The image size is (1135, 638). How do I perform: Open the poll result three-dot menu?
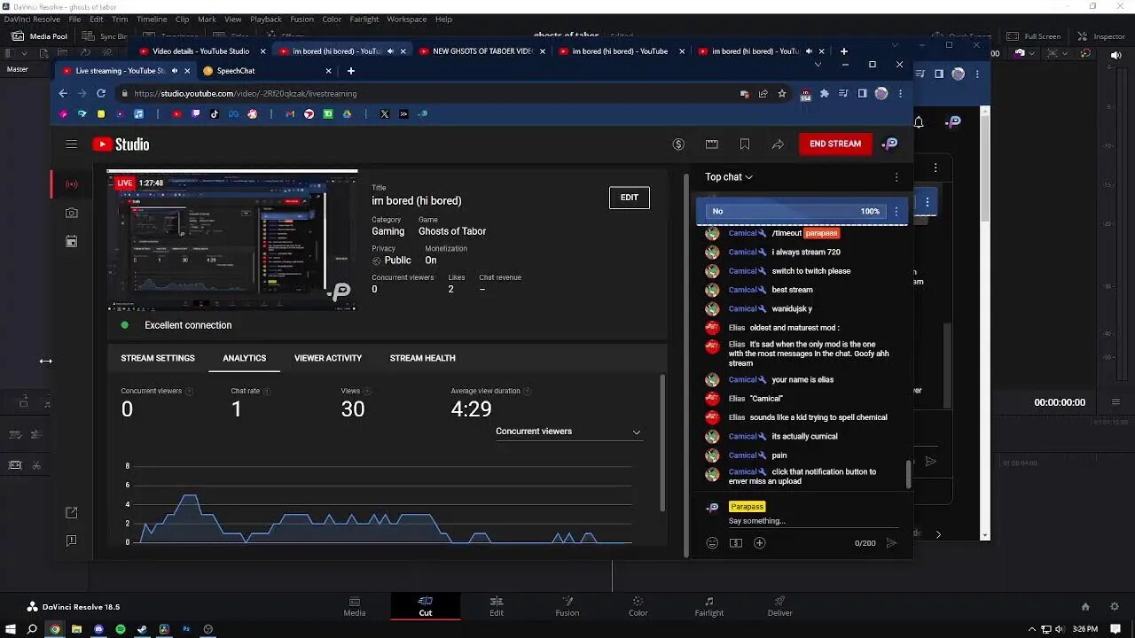click(x=896, y=211)
